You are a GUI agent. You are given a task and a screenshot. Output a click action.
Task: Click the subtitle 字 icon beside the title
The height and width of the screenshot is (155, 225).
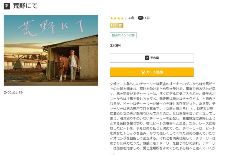[7, 6]
